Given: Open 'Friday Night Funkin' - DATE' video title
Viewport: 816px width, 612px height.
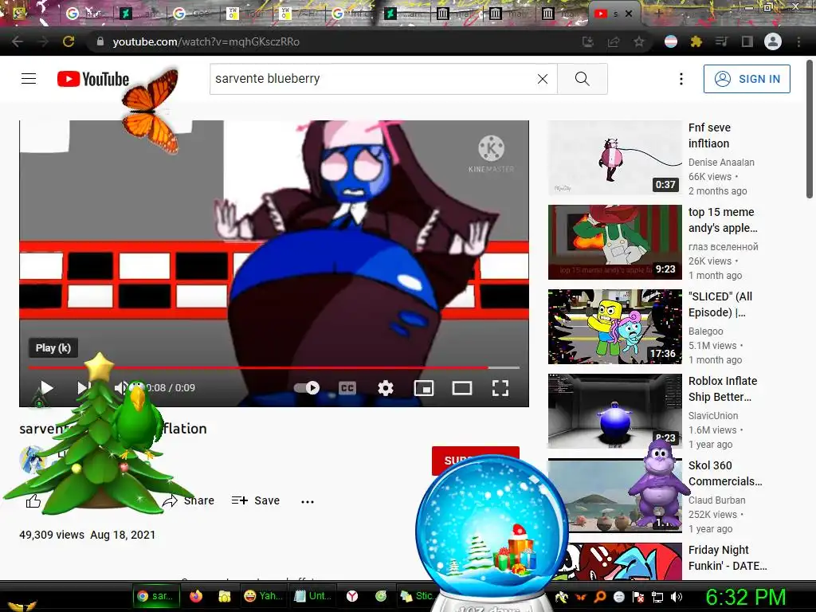Looking at the screenshot, I should (727, 557).
